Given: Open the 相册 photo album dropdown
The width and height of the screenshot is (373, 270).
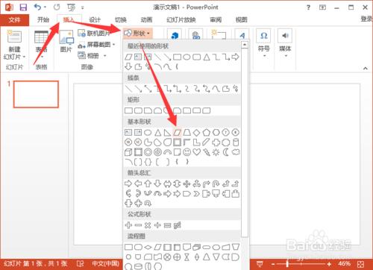Looking at the screenshot, I should pos(92,56).
